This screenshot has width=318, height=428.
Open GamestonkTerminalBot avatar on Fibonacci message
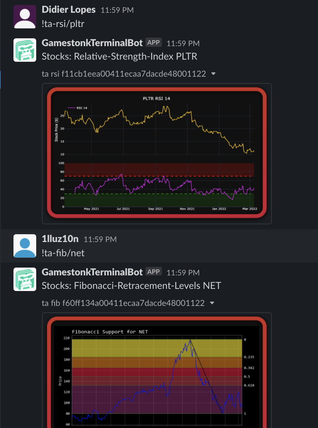pos(24,279)
